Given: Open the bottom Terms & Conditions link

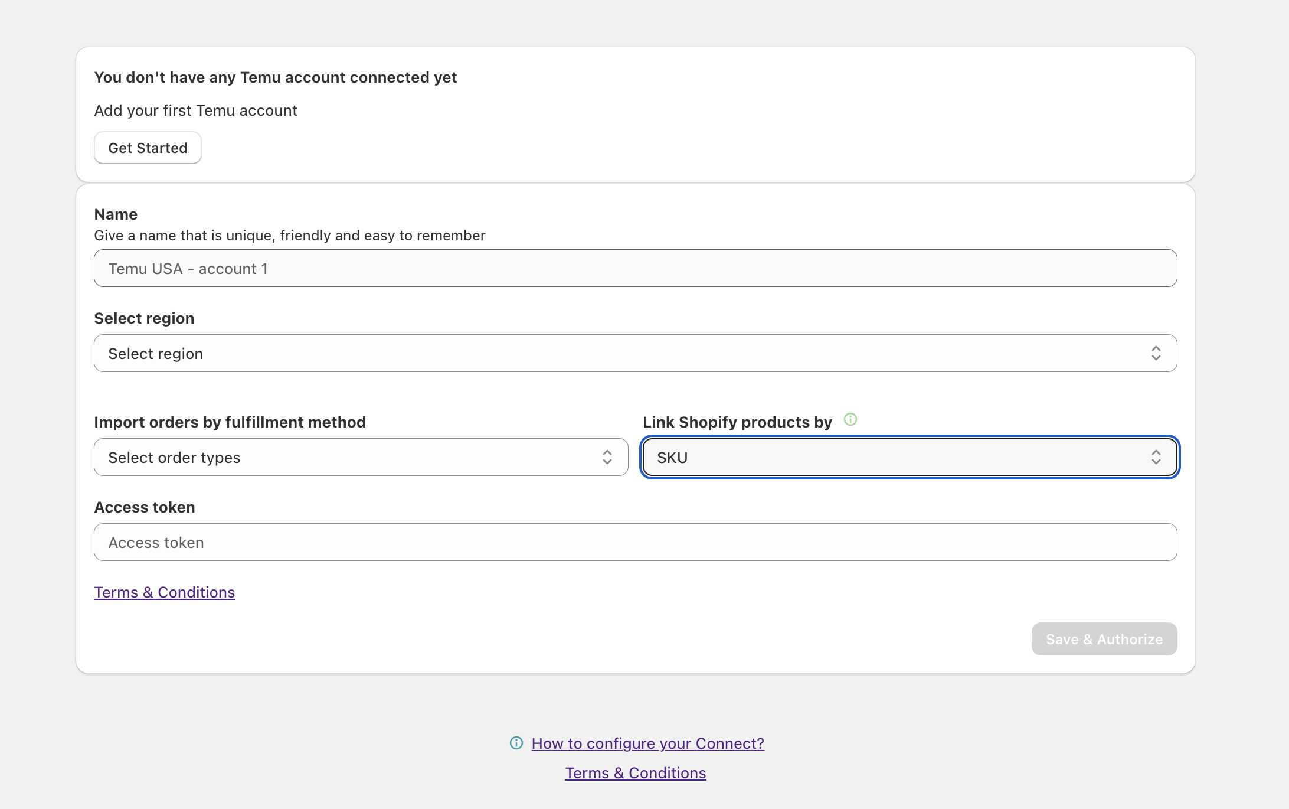Looking at the screenshot, I should pos(635,773).
